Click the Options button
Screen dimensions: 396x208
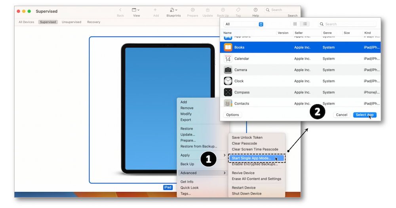point(232,115)
